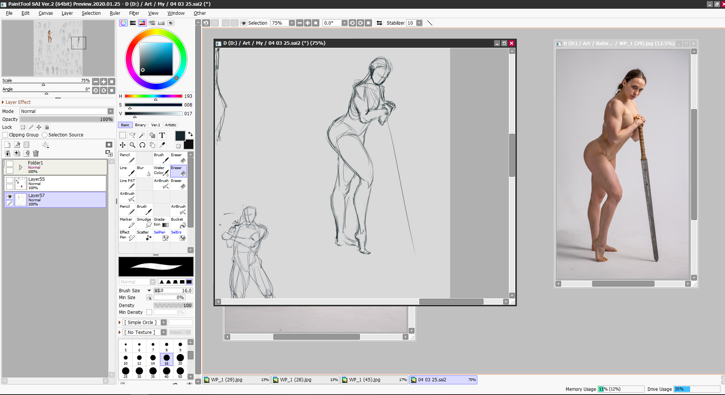Select the rectangular Selection tool
Viewport: 725px width, 395px height.
122,135
